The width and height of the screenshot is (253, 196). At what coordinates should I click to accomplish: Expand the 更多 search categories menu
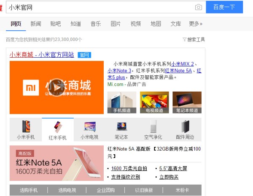point(196,24)
